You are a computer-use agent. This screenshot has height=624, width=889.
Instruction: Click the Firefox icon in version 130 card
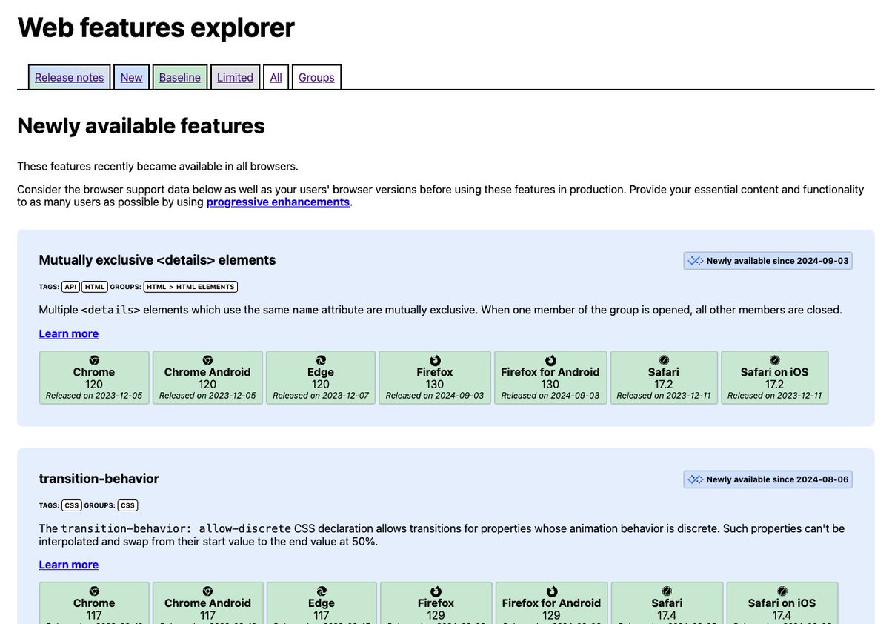point(435,360)
